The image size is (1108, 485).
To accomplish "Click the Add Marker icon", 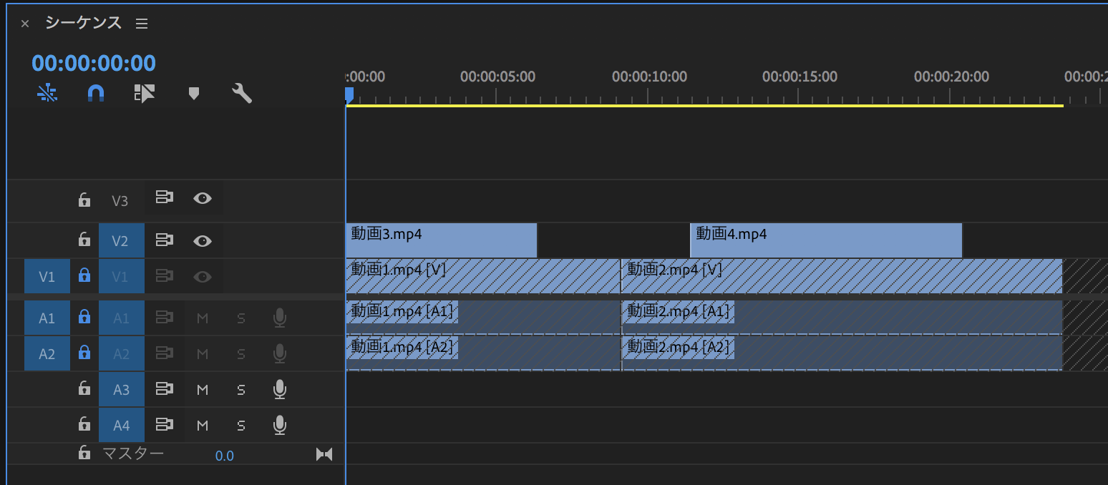I will point(193,93).
